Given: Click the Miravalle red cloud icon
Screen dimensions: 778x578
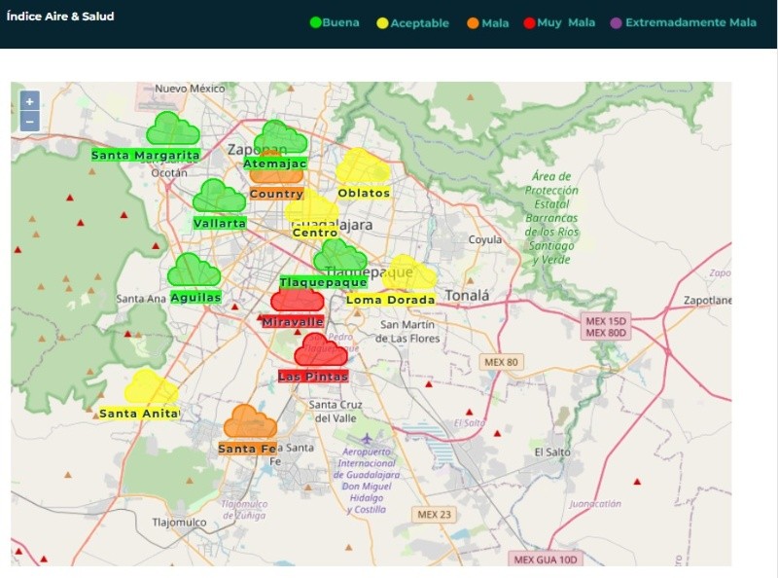Looking at the screenshot, I should [x=298, y=299].
